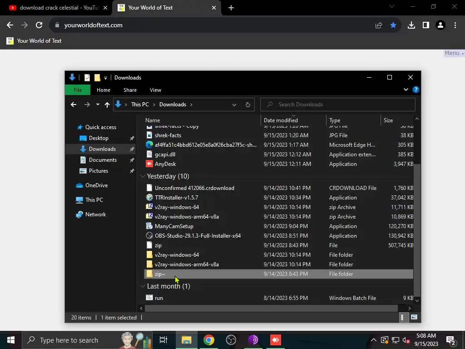
Task: Click New folder icon in Explorer title bar
Action: [x=97, y=77]
